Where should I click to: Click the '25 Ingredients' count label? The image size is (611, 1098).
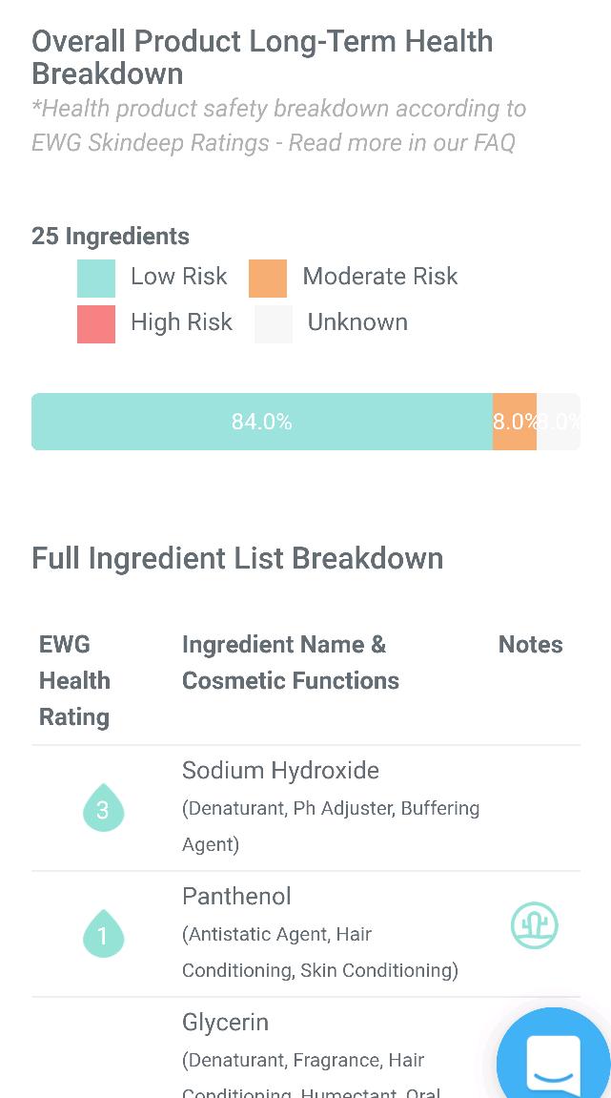(111, 236)
